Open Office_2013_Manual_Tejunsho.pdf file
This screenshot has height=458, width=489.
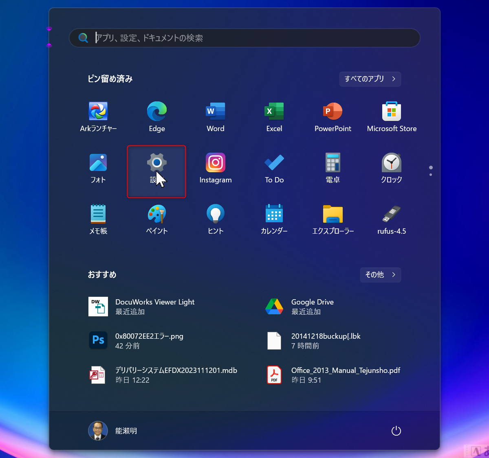click(x=333, y=375)
